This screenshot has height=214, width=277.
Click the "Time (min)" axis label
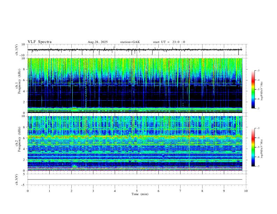[x=140, y=194]
